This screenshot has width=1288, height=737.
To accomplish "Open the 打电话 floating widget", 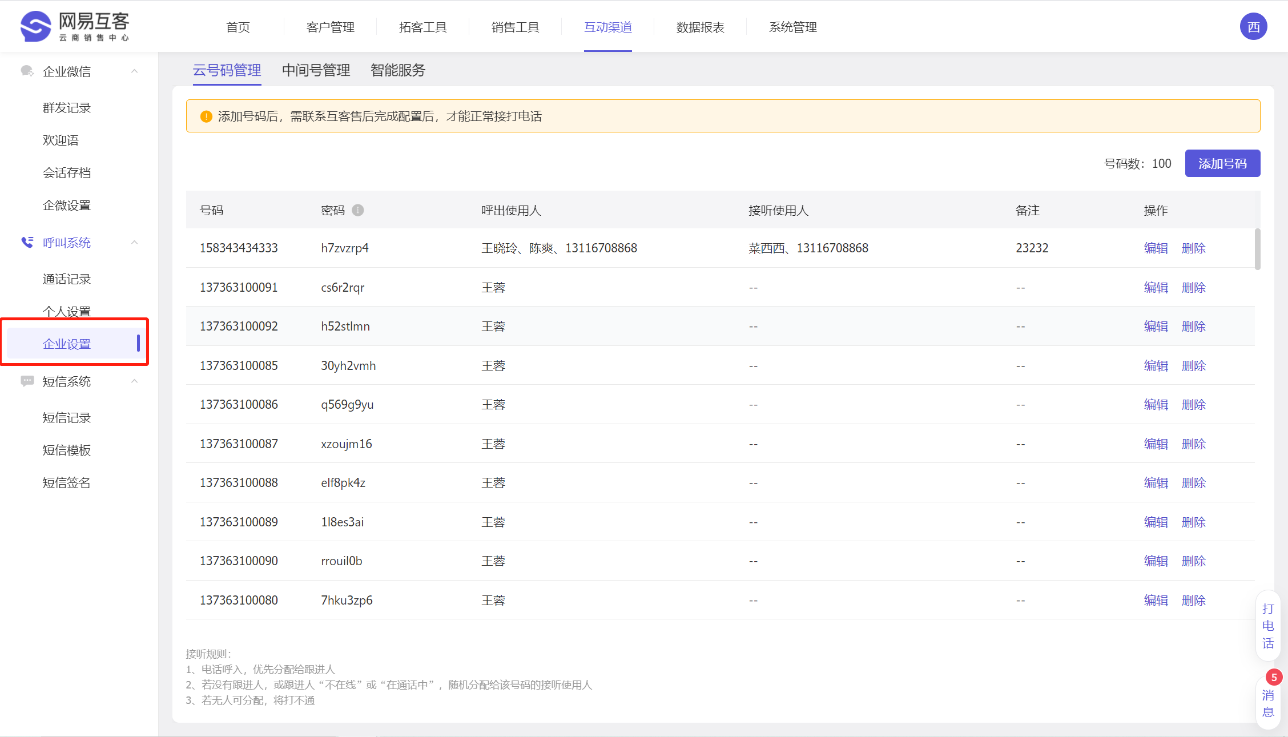I will point(1268,626).
